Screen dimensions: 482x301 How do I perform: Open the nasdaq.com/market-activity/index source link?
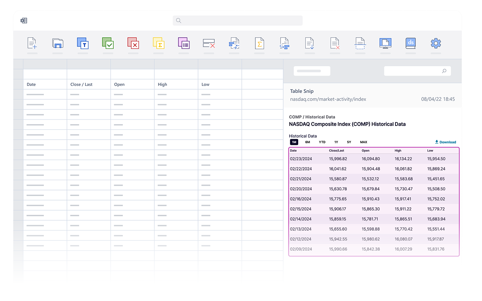click(328, 99)
